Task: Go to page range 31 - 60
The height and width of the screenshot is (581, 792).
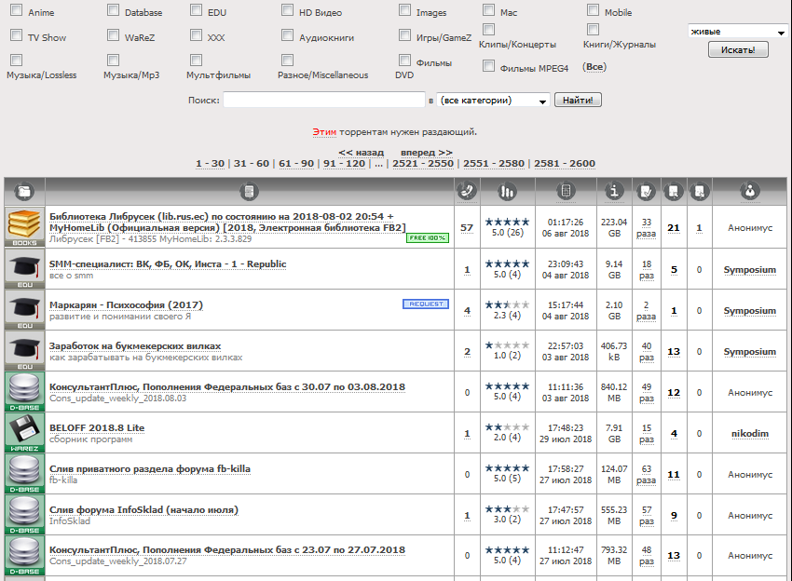Action: 251,164
